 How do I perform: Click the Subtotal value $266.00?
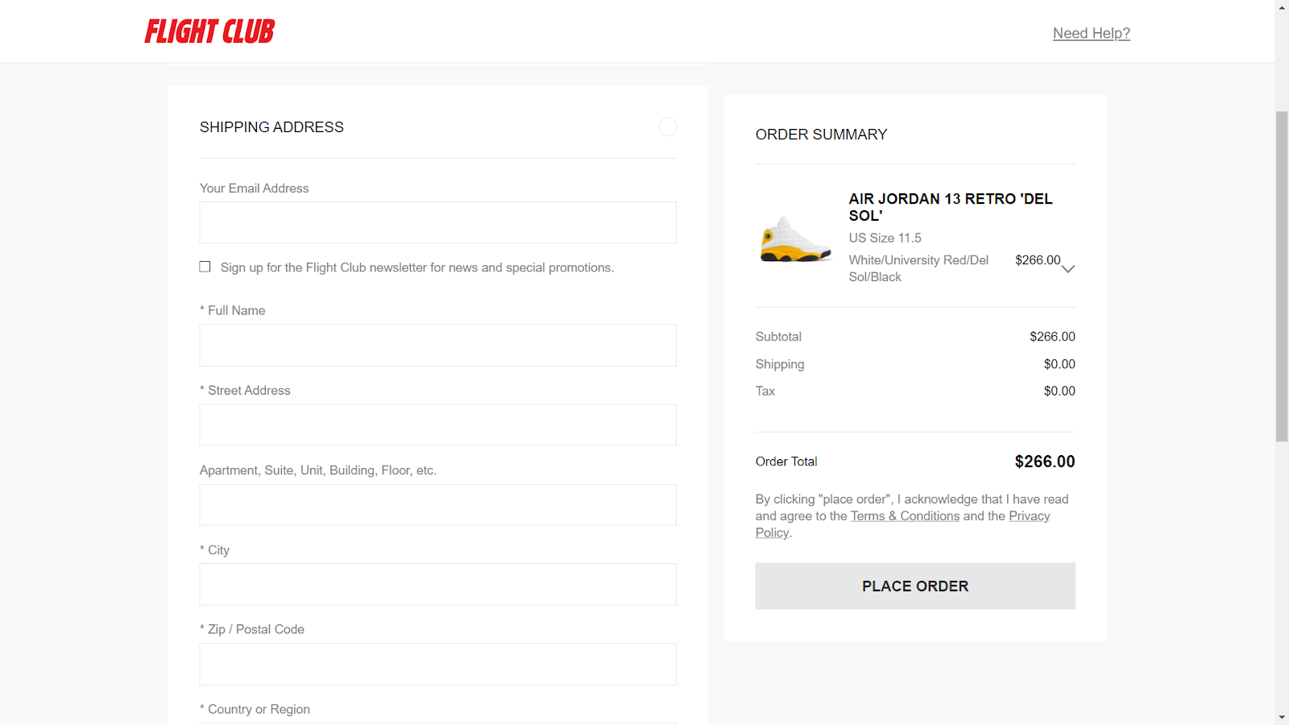click(x=1052, y=337)
